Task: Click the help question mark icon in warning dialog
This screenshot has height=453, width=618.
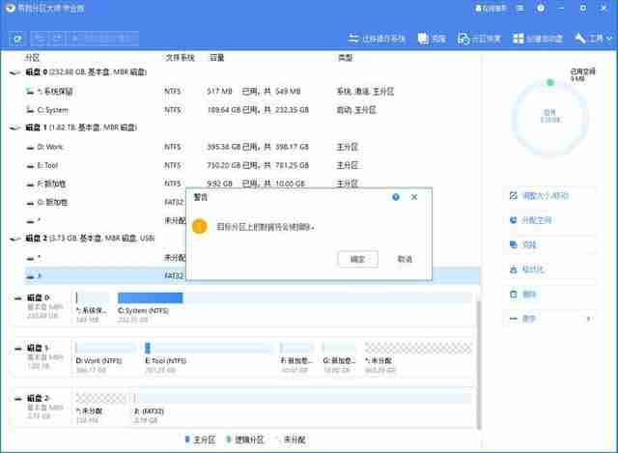Action: pyautogui.click(x=396, y=196)
